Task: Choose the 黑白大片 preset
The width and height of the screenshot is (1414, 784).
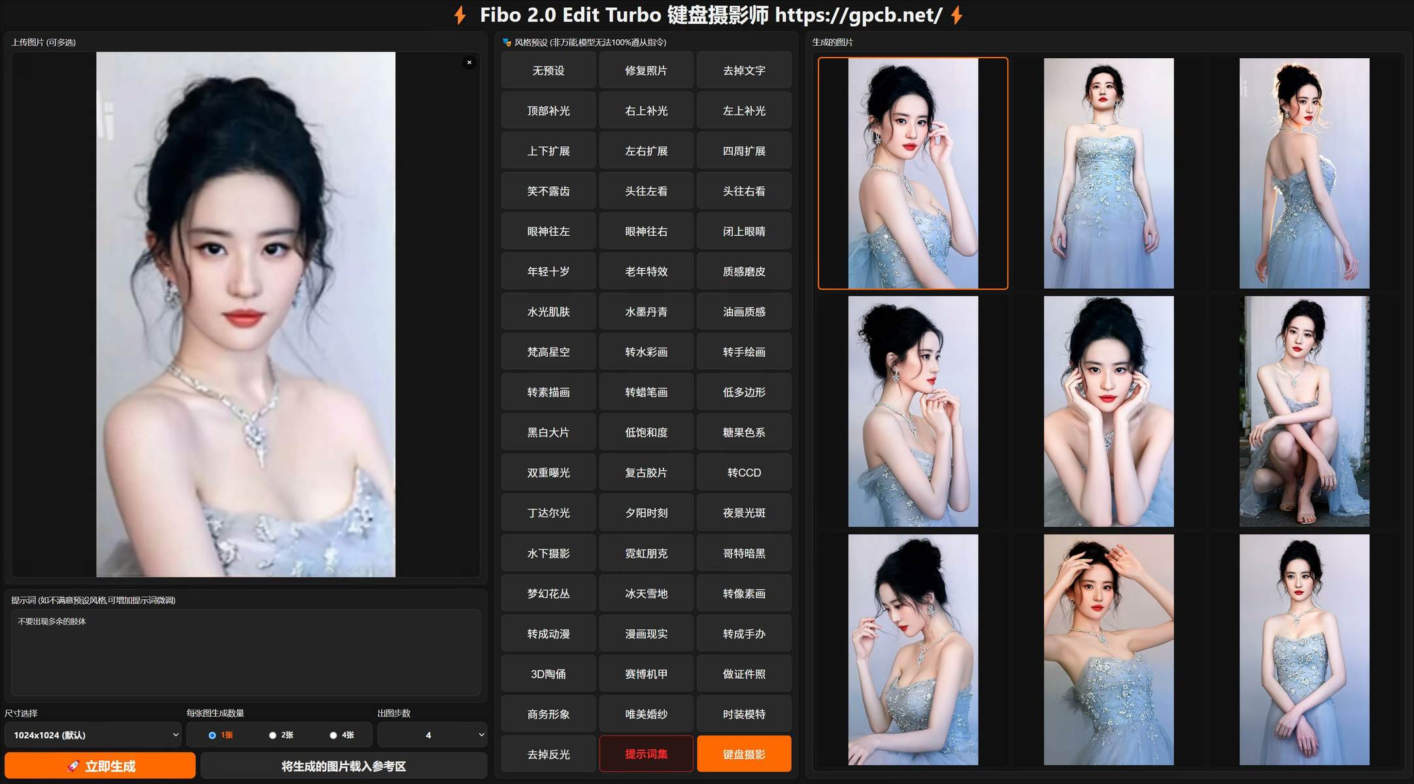Action: point(548,433)
